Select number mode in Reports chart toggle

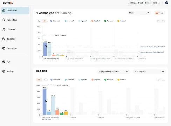pos(45,79)
